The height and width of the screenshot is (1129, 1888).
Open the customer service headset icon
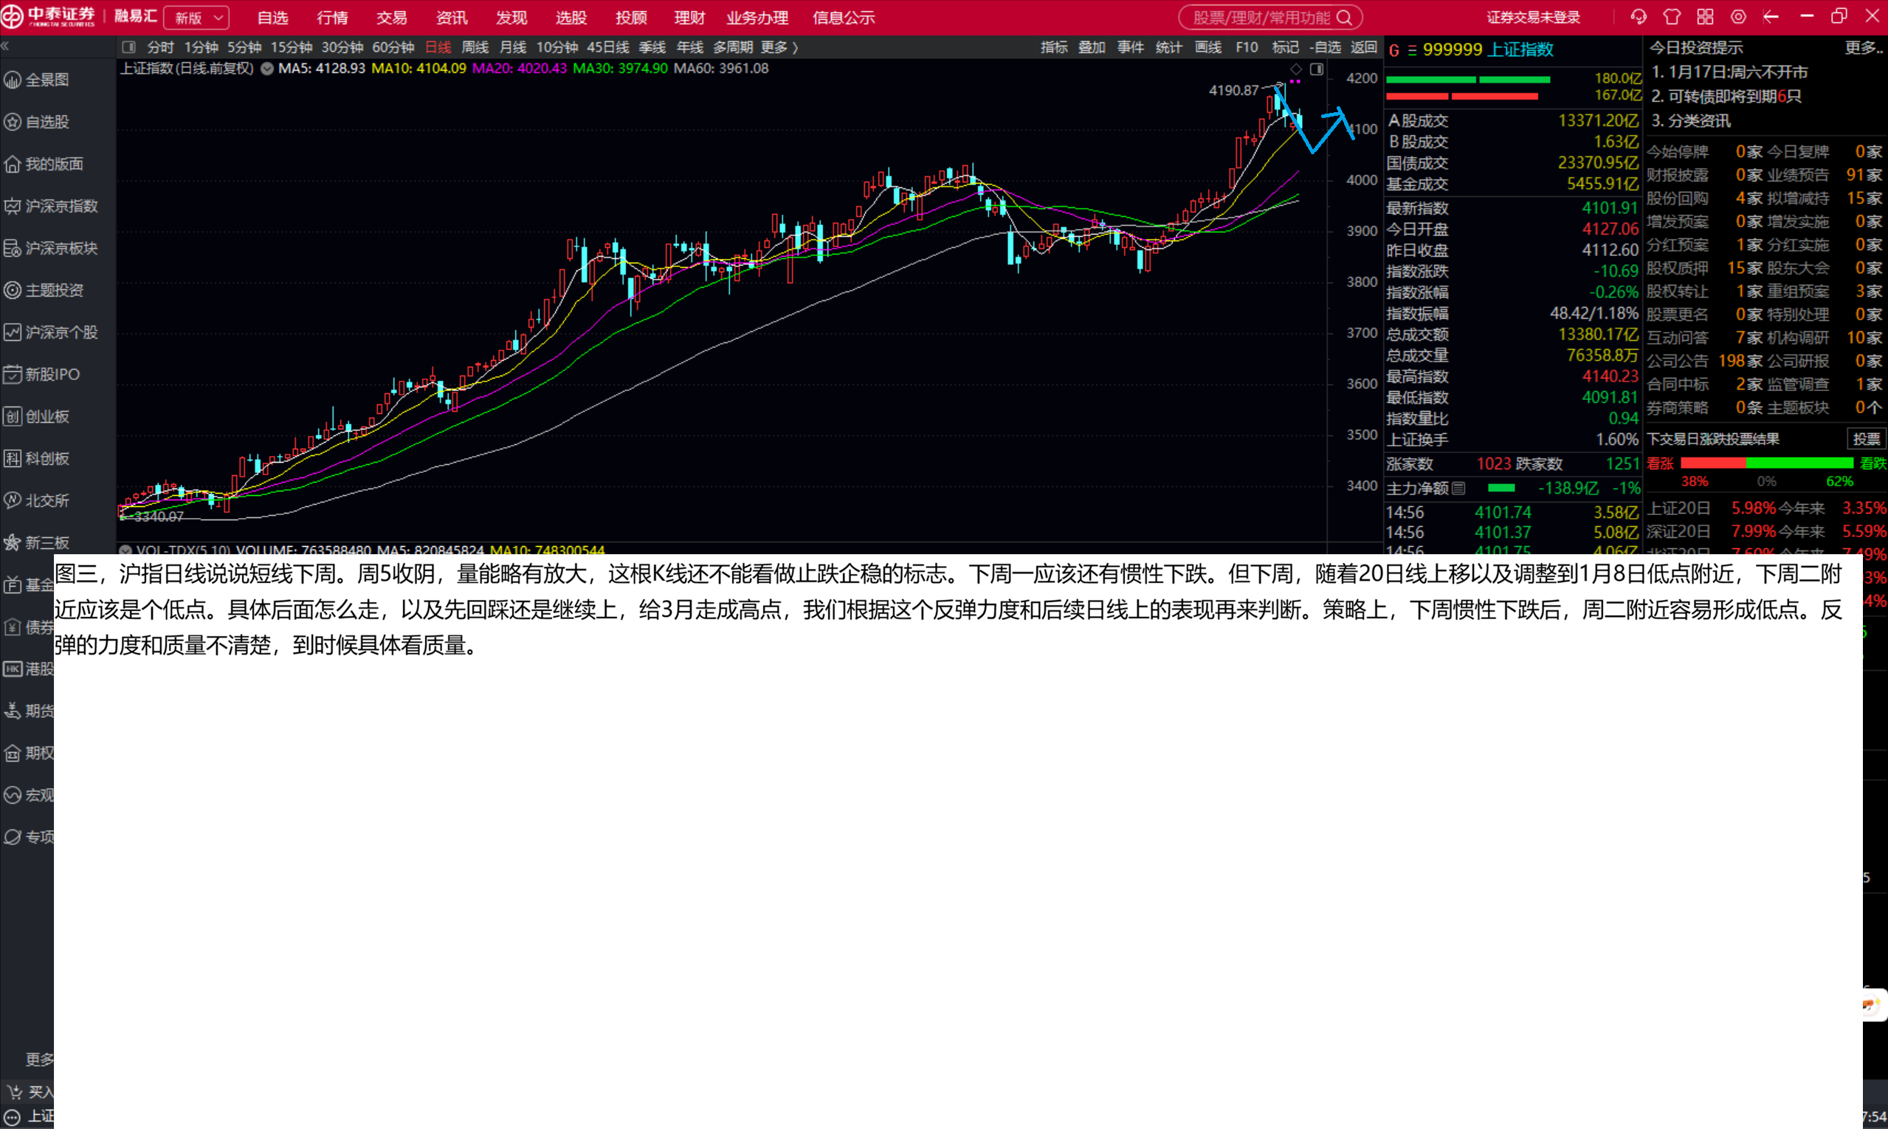(x=1638, y=17)
